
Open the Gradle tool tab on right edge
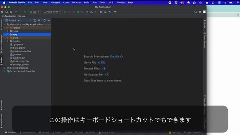pos(205,24)
